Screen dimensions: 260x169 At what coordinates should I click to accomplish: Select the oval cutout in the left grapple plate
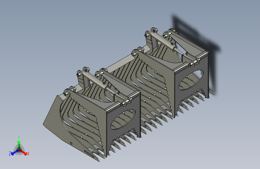pyautogui.click(x=123, y=119)
